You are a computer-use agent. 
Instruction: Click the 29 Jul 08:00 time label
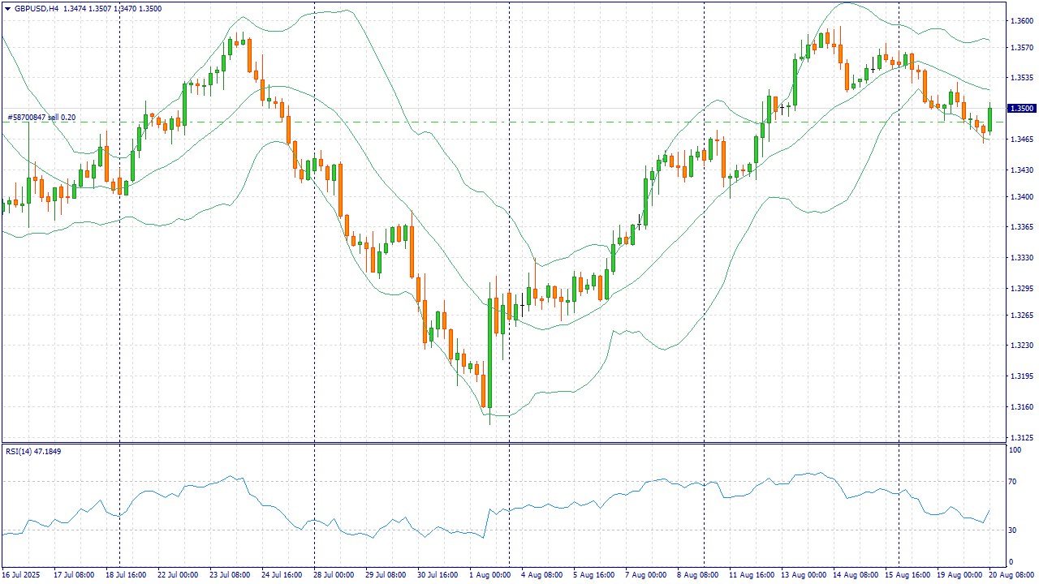(385, 575)
